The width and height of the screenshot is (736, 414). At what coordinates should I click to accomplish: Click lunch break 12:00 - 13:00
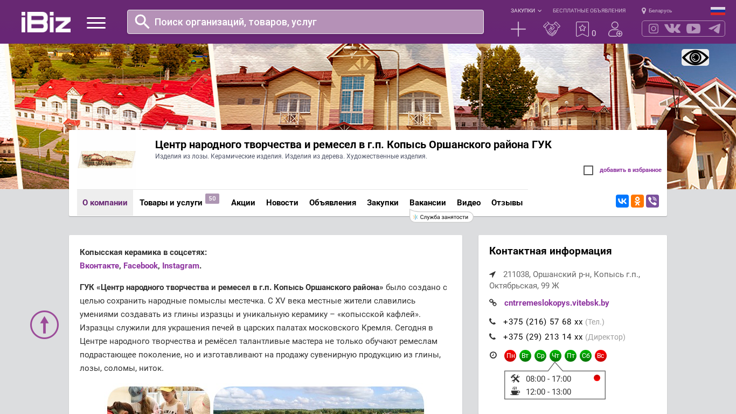[x=548, y=392]
